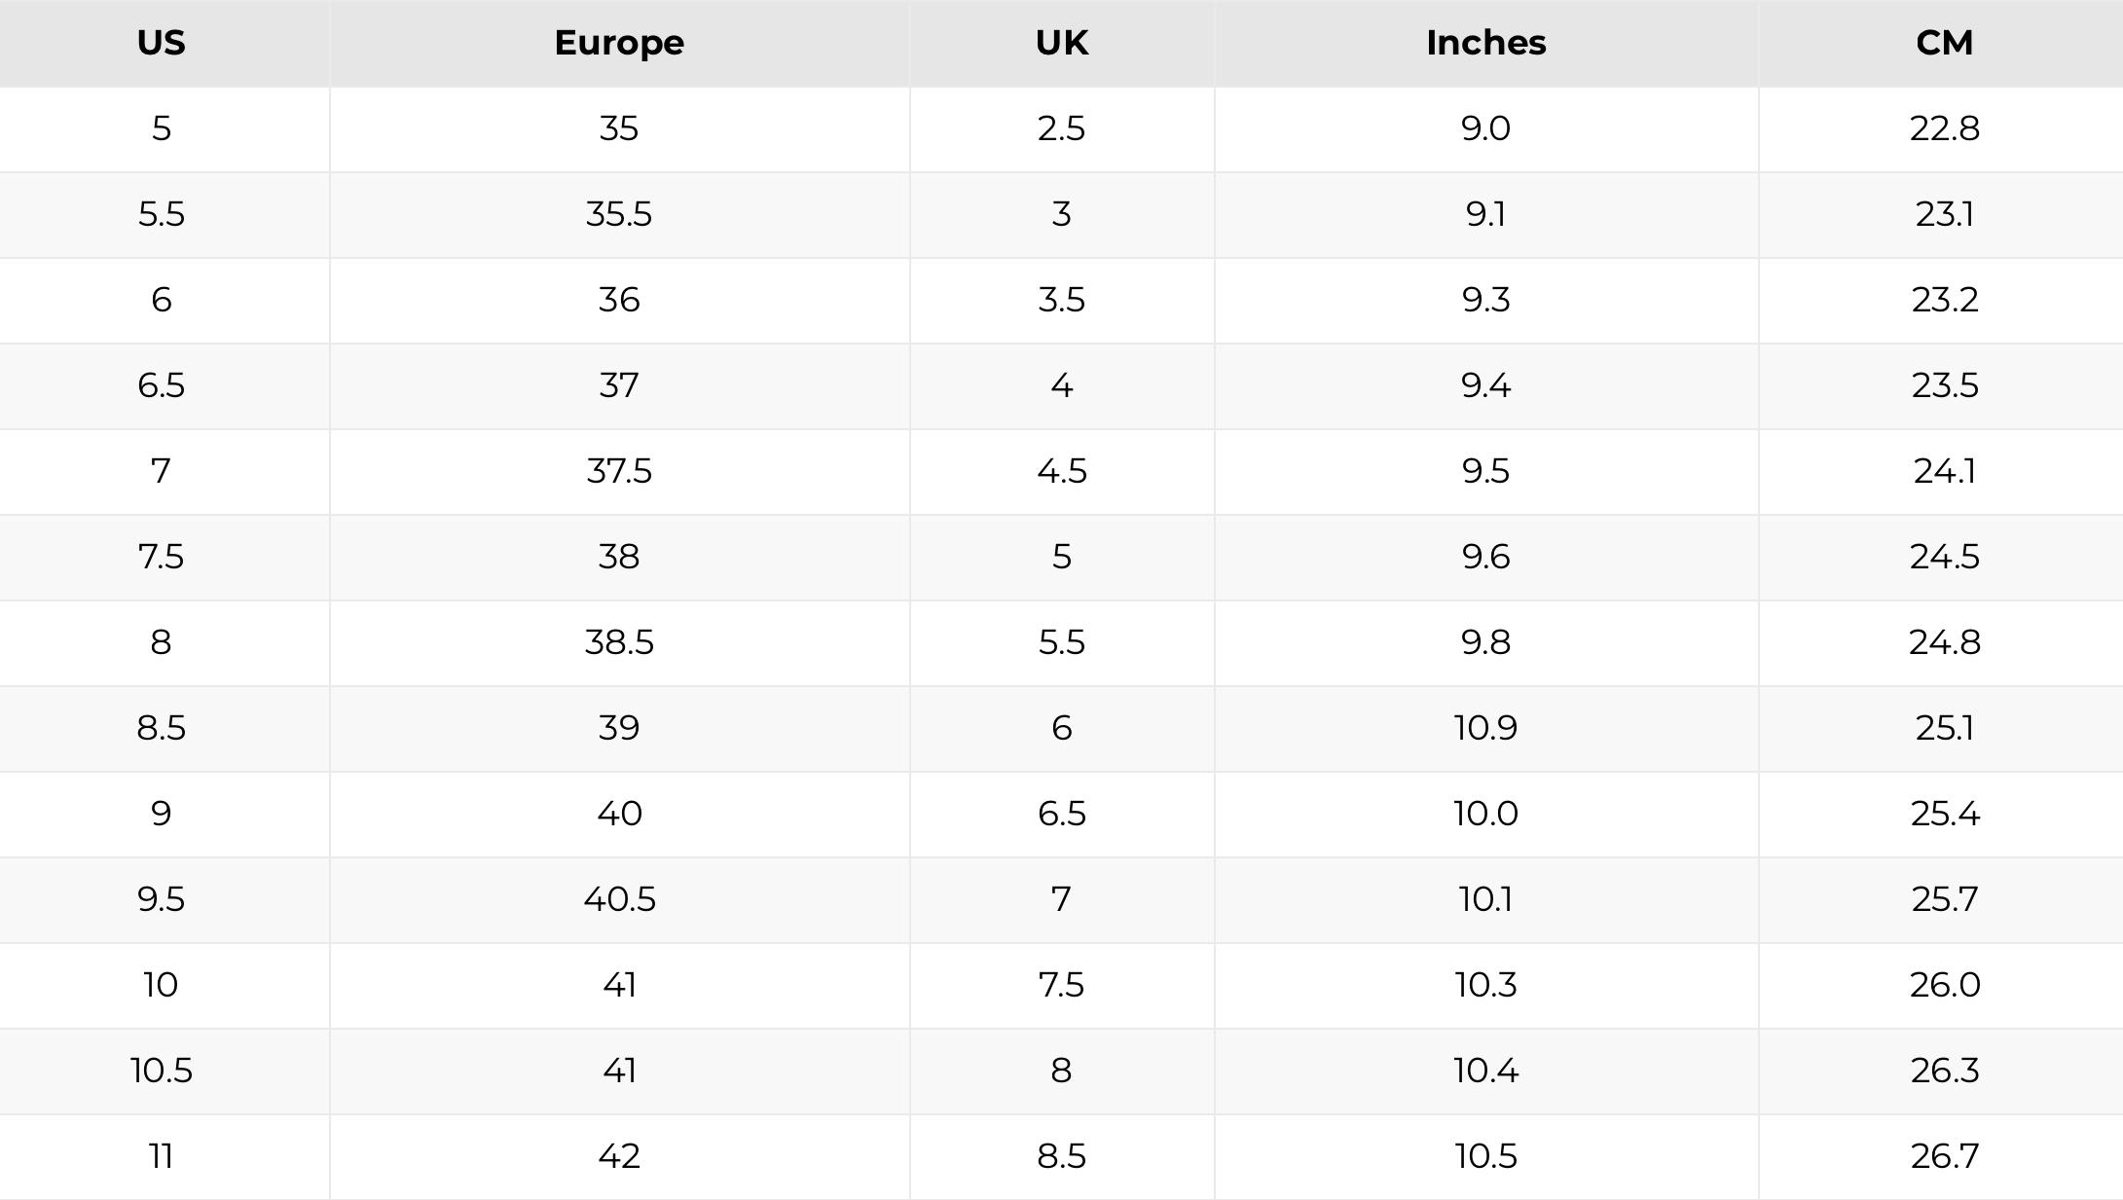2123x1200 pixels.
Task: Click the 9.3 inches cell
Action: (1485, 300)
